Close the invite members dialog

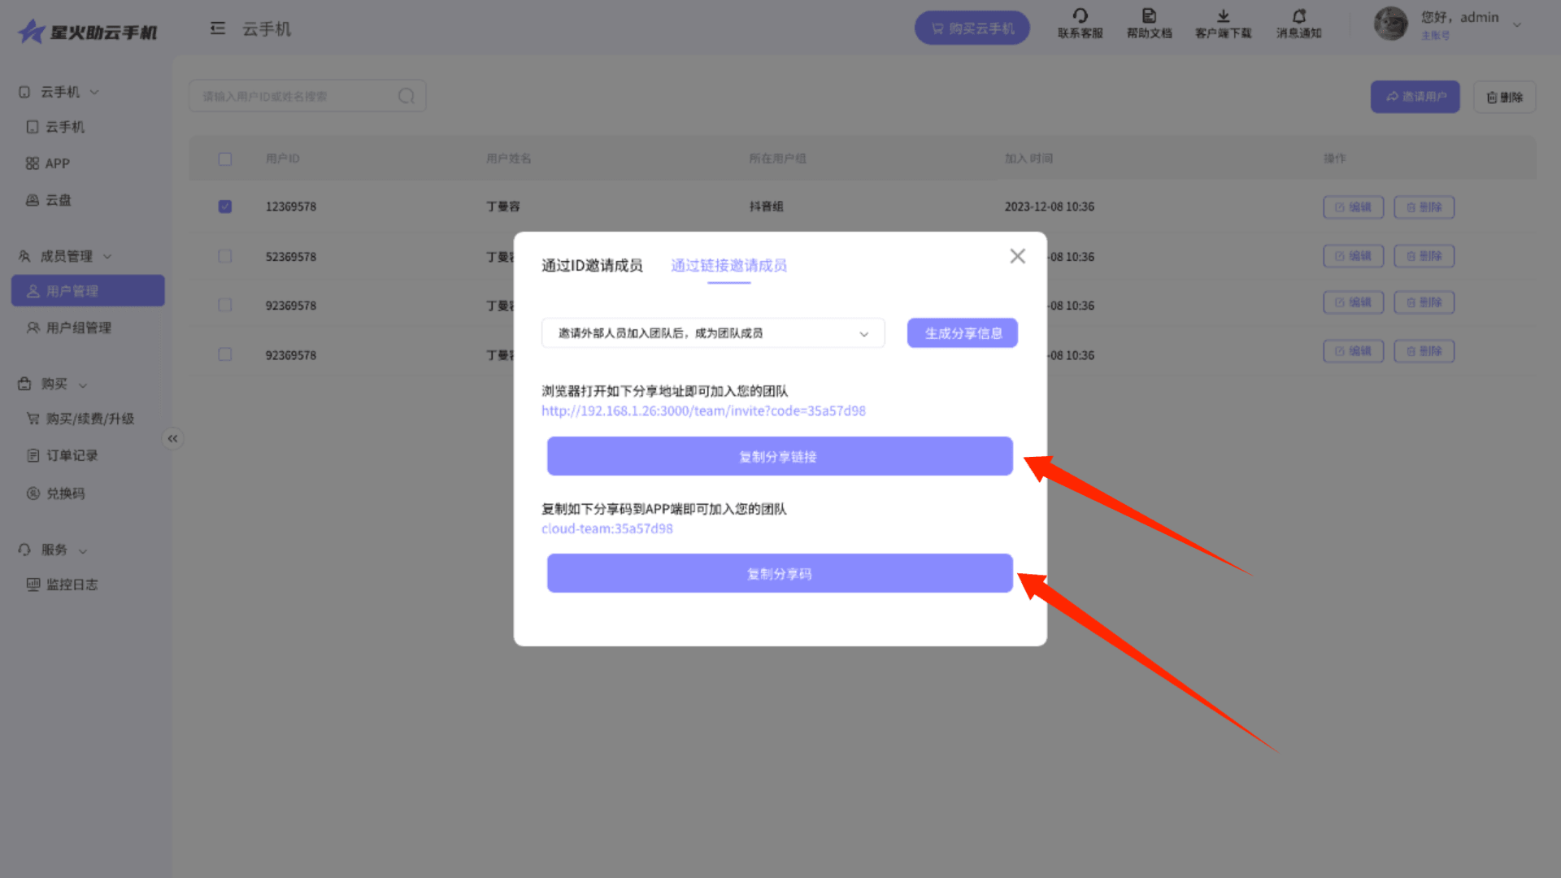pyautogui.click(x=1017, y=256)
